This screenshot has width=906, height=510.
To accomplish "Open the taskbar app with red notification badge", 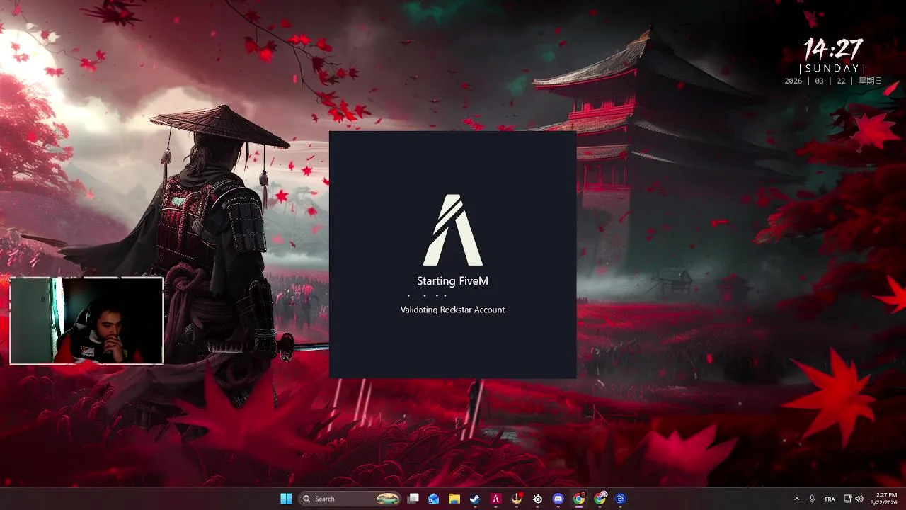I will [x=517, y=499].
